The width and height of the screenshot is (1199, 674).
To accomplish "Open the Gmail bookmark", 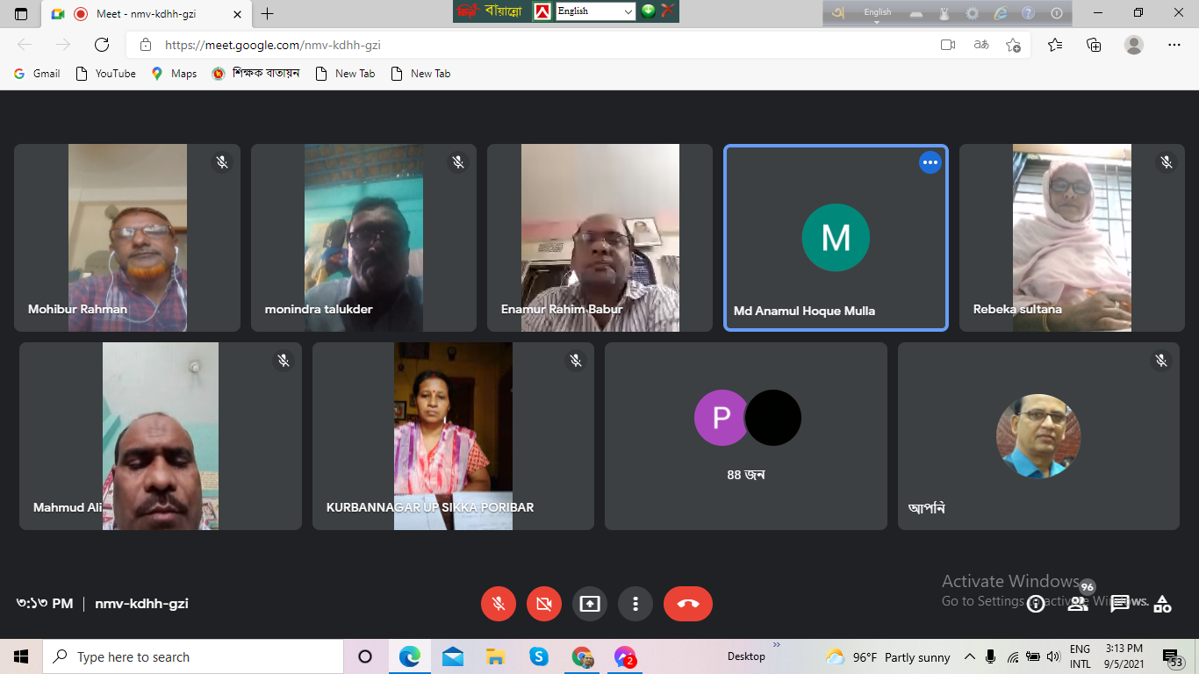I will click(37, 74).
